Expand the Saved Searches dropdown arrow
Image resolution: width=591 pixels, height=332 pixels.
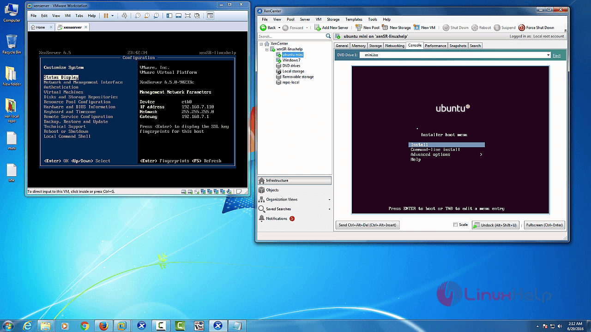click(x=329, y=209)
